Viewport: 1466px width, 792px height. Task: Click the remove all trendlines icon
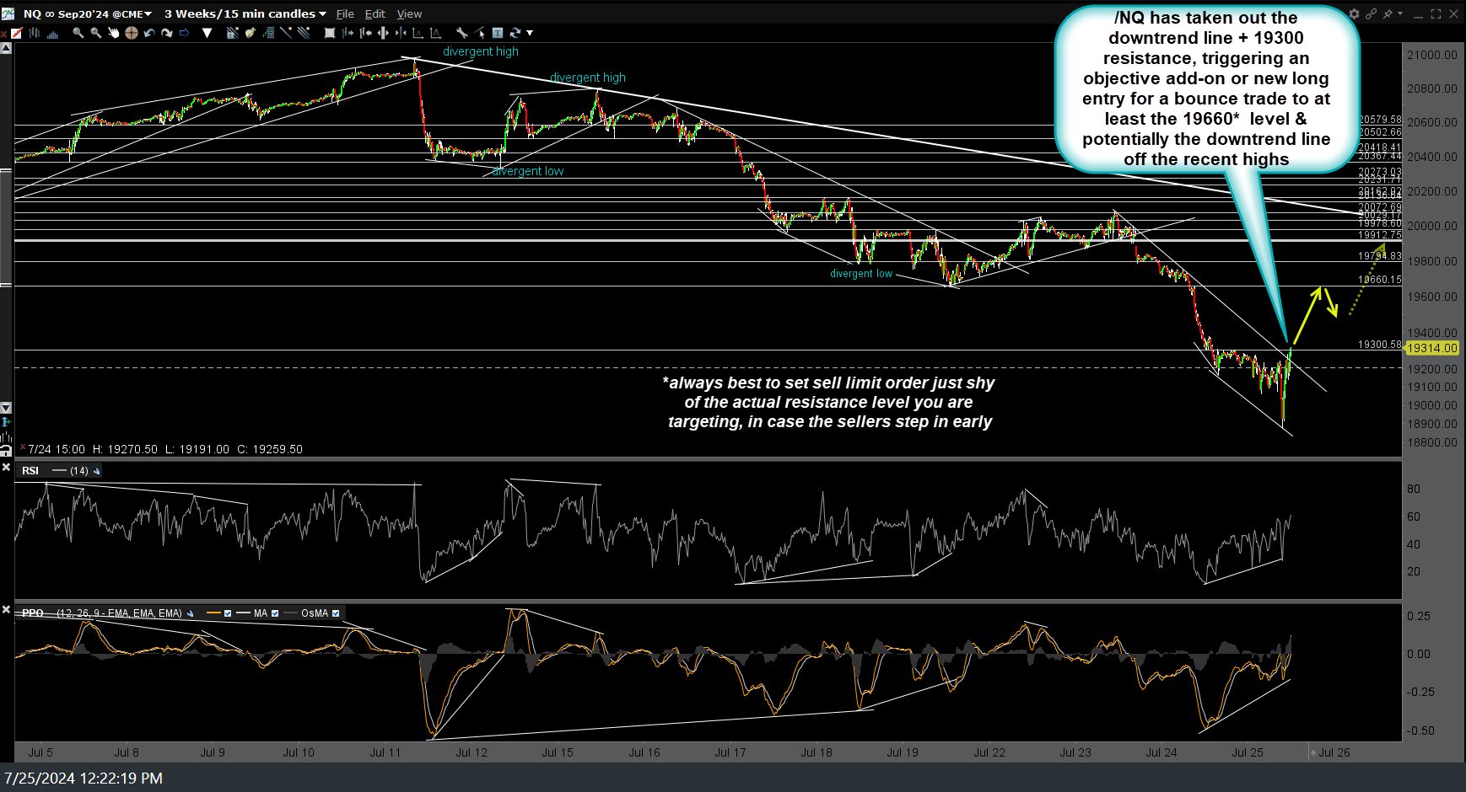[x=232, y=33]
